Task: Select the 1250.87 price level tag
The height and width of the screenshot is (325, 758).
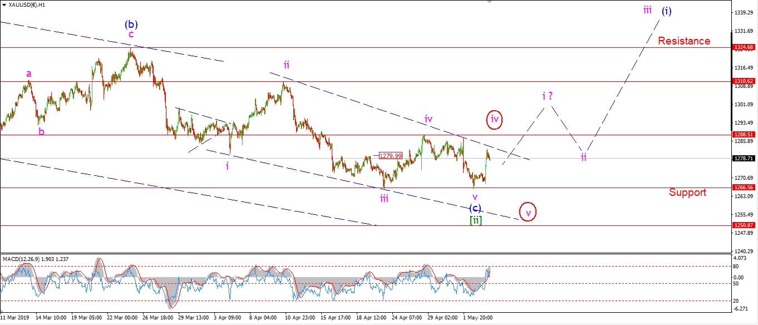Action: click(x=744, y=225)
